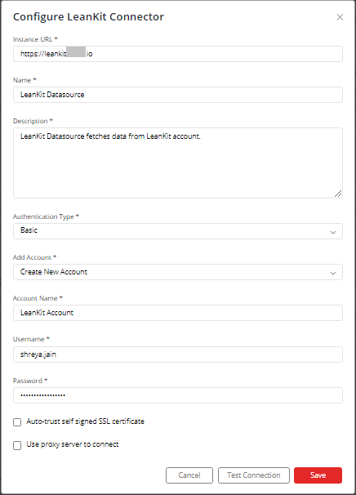Open the Authentication Type Basic dropdown
Image resolution: width=356 pixels, height=495 pixels.
coord(178,231)
